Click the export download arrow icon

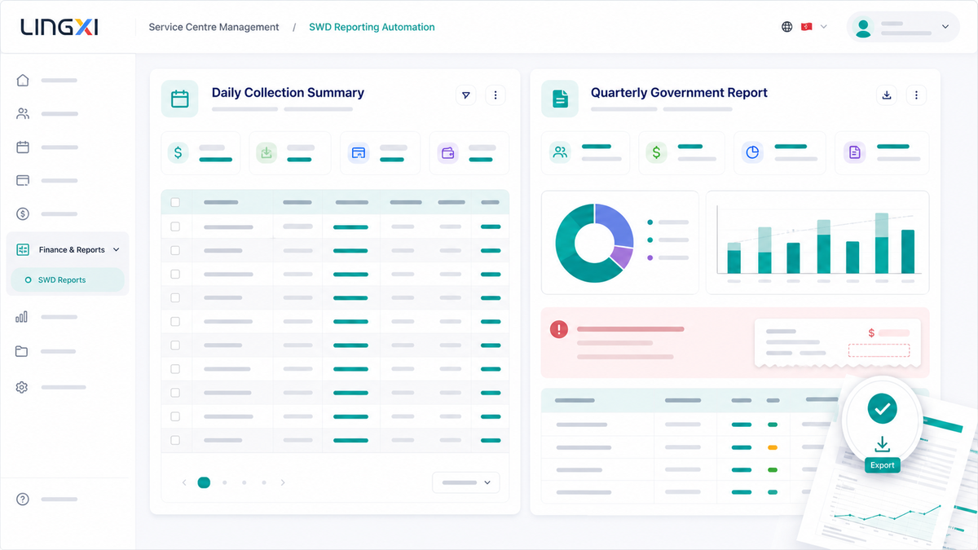(x=882, y=444)
